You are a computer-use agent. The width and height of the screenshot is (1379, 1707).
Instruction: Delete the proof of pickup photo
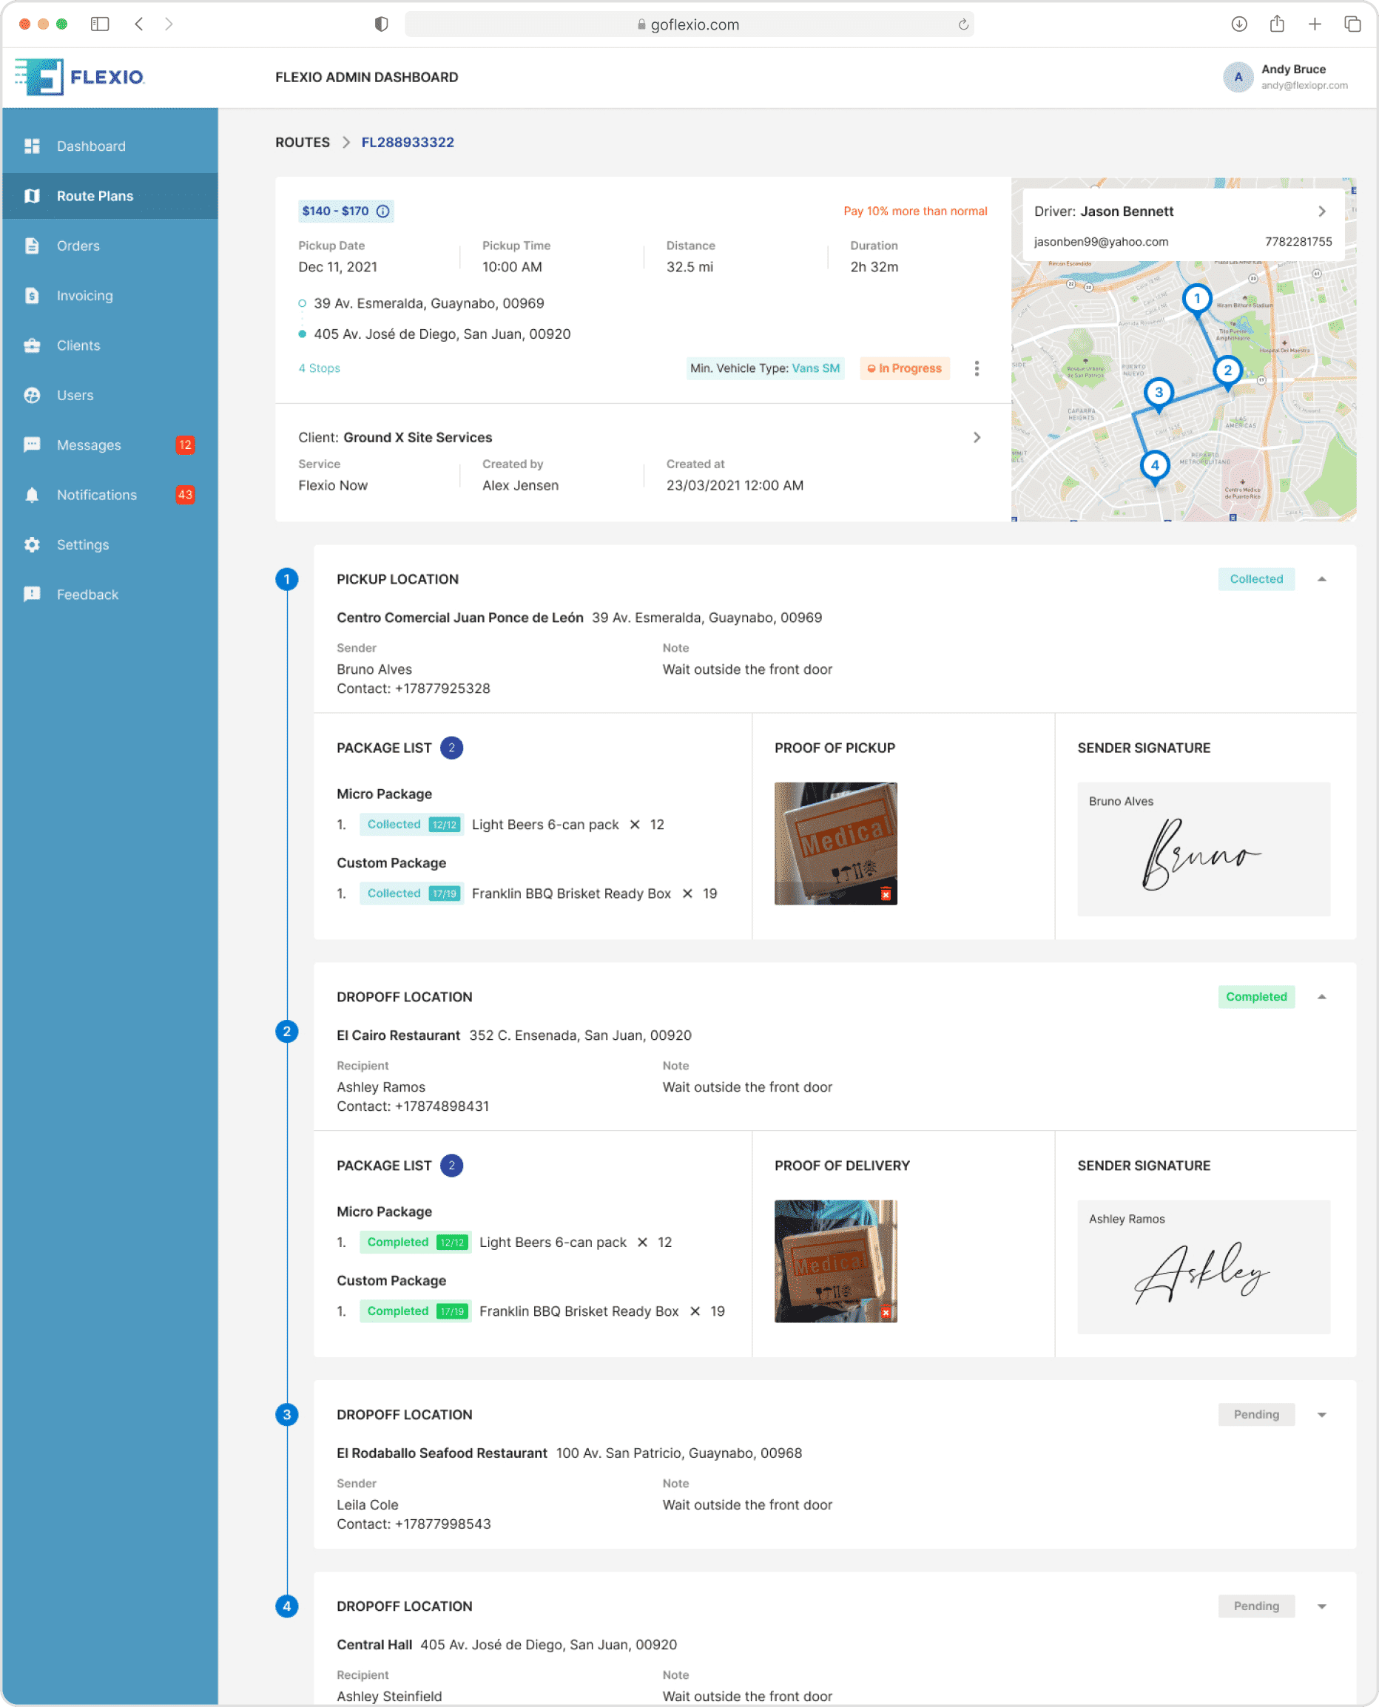pos(885,895)
